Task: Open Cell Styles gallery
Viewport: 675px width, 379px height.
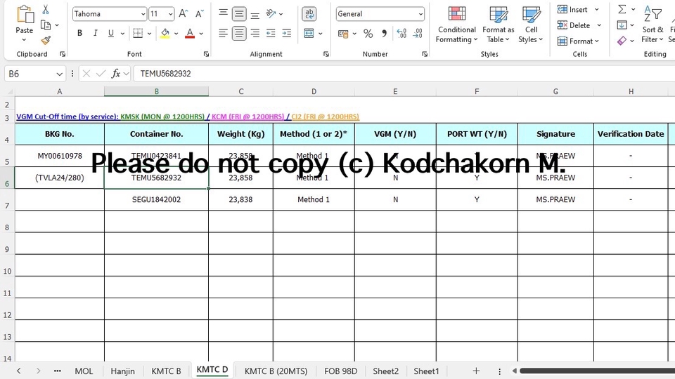Action: [531, 25]
